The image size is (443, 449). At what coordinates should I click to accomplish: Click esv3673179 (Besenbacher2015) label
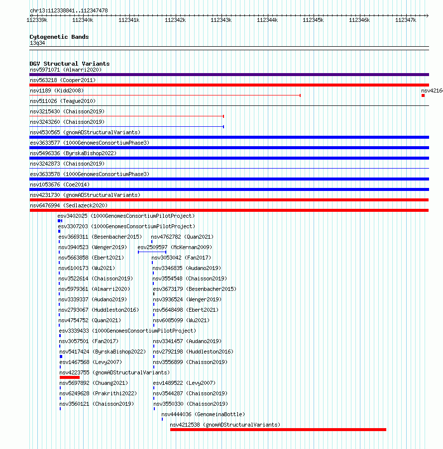195,289
